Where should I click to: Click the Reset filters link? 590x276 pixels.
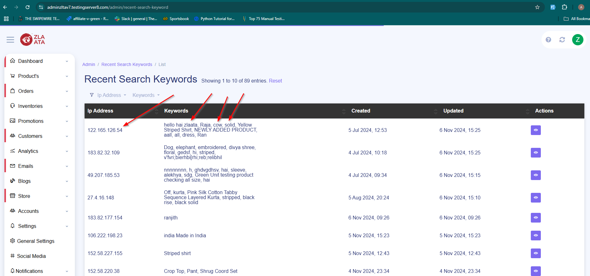coord(275,81)
